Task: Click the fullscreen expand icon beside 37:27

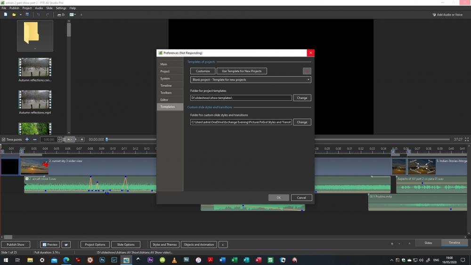Action: point(466,139)
